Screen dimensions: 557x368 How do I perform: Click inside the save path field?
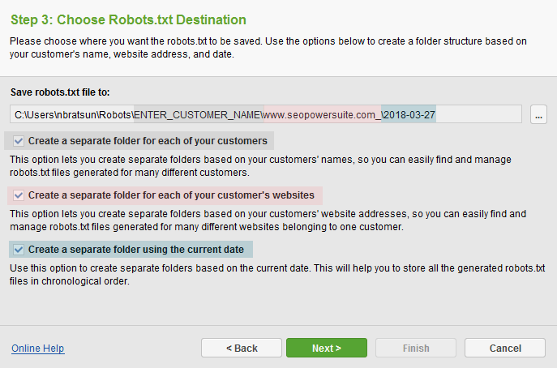pyautogui.click(x=266, y=114)
